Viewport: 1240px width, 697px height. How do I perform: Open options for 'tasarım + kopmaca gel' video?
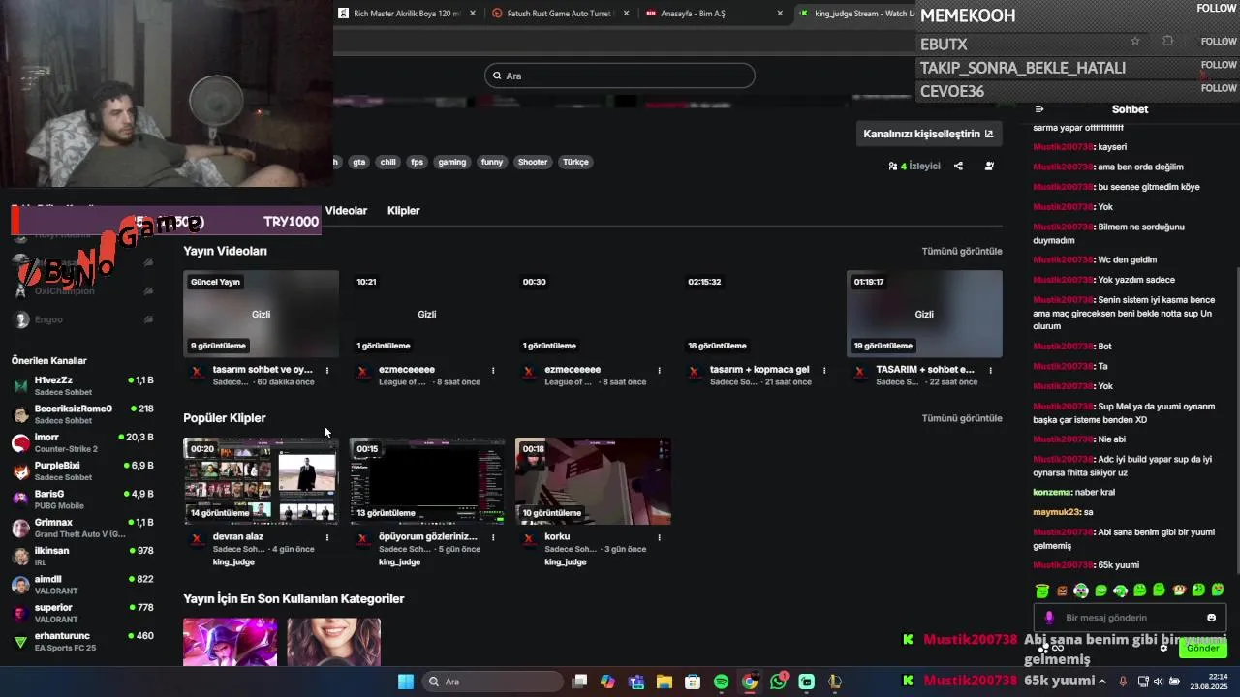[x=824, y=370]
